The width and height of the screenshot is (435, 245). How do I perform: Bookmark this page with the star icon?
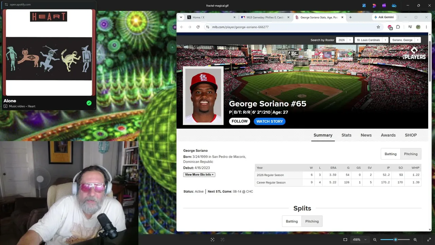click(378, 27)
